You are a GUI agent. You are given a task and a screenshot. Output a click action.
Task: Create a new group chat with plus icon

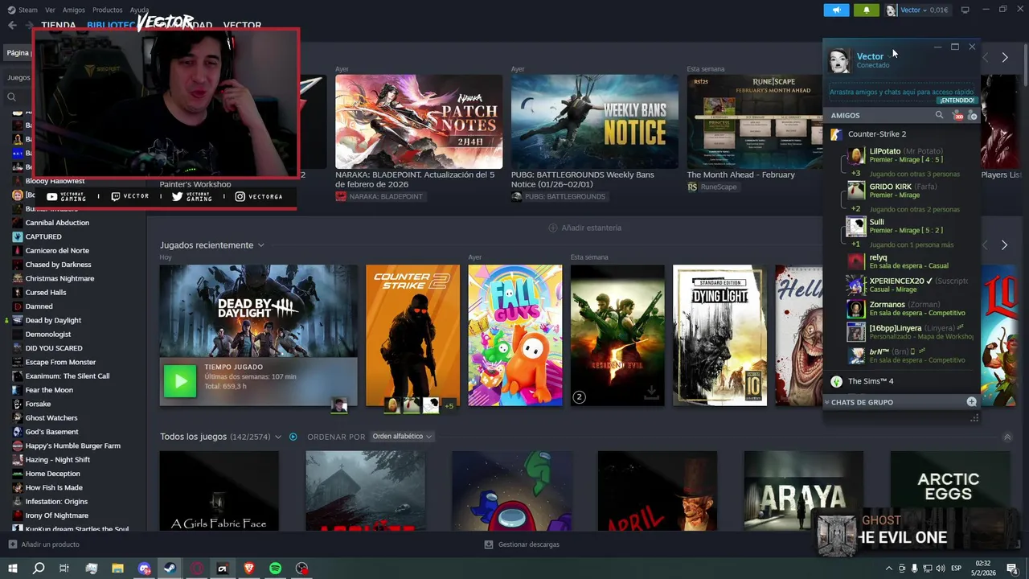tap(971, 401)
